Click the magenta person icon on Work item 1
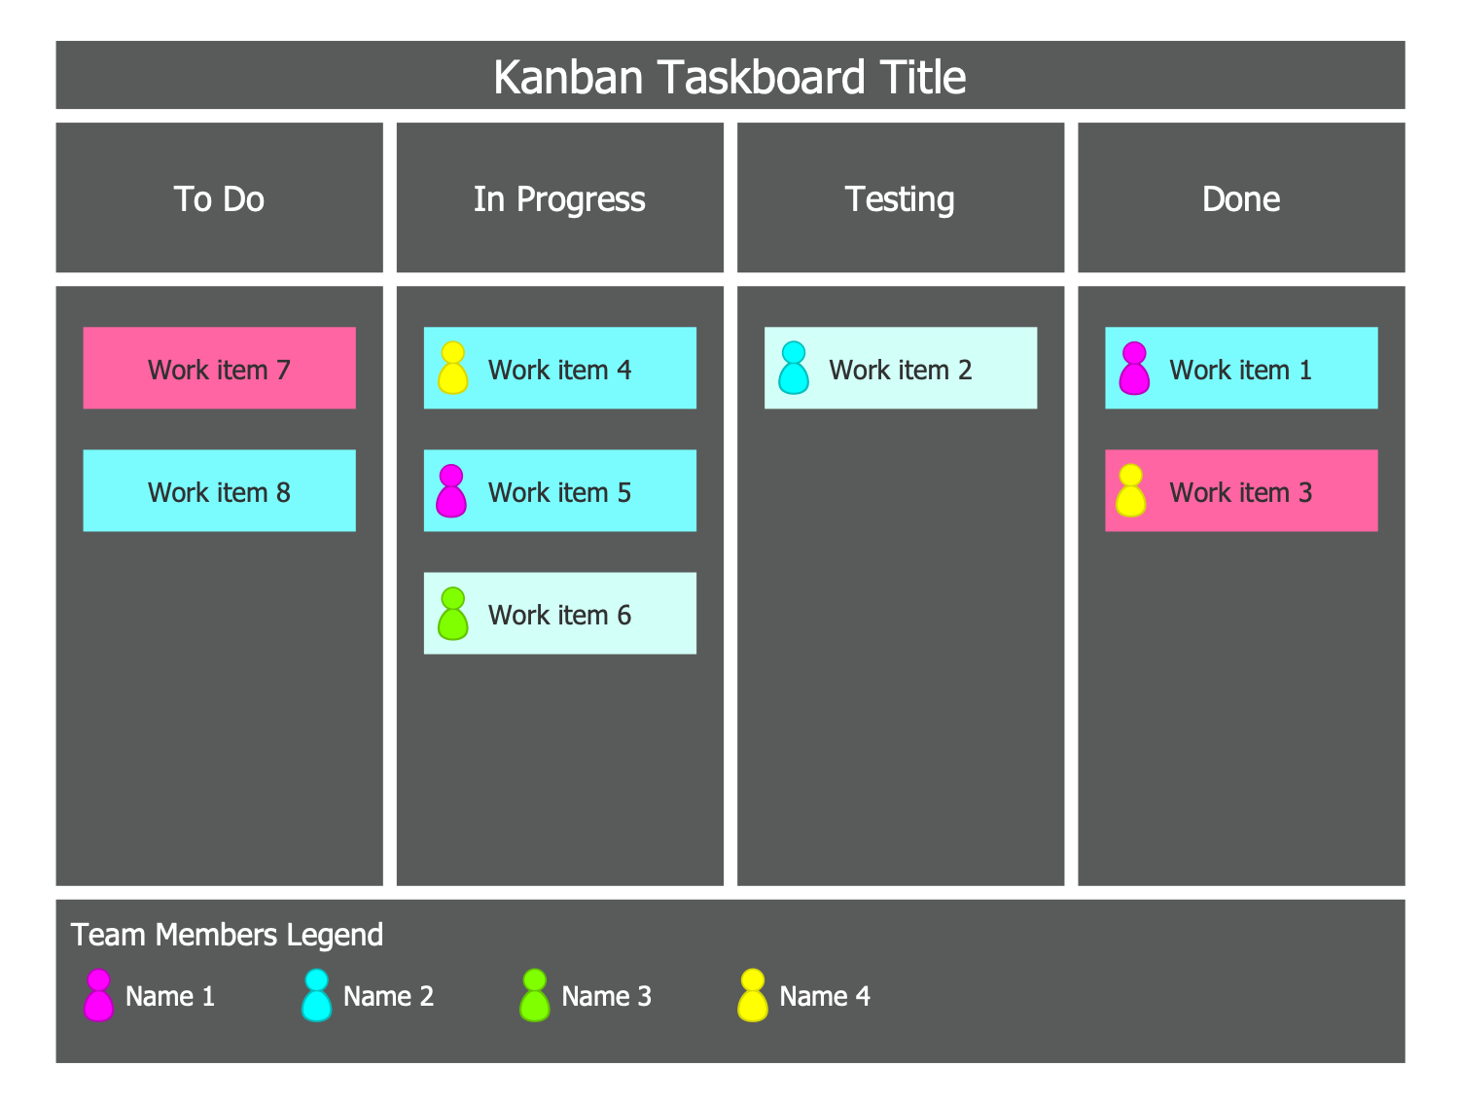The width and height of the screenshot is (1459, 1103). [1134, 369]
